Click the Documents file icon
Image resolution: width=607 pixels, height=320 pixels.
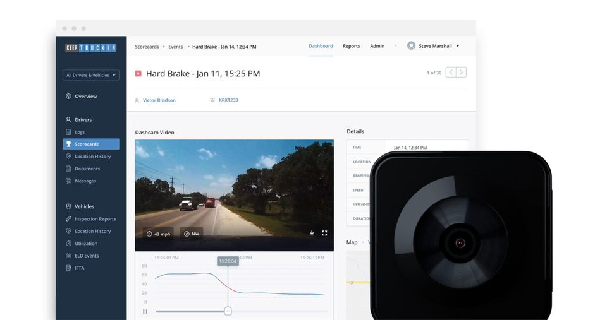coord(68,169)
